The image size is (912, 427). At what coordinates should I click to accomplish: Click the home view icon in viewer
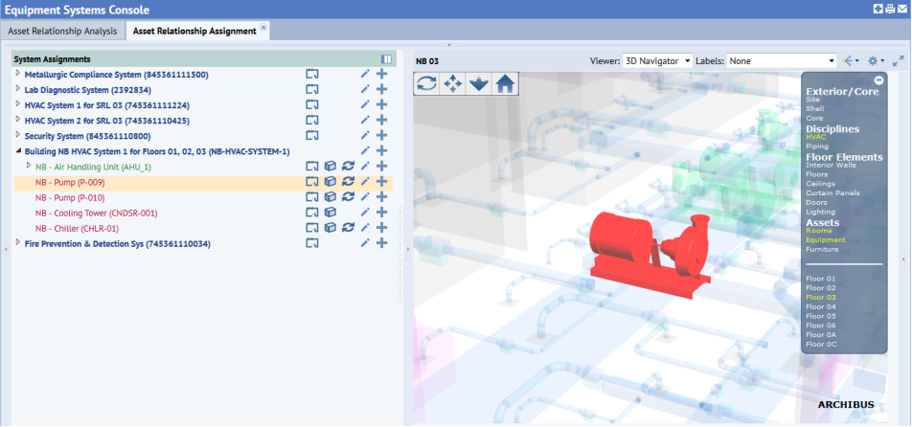(505, 83)
